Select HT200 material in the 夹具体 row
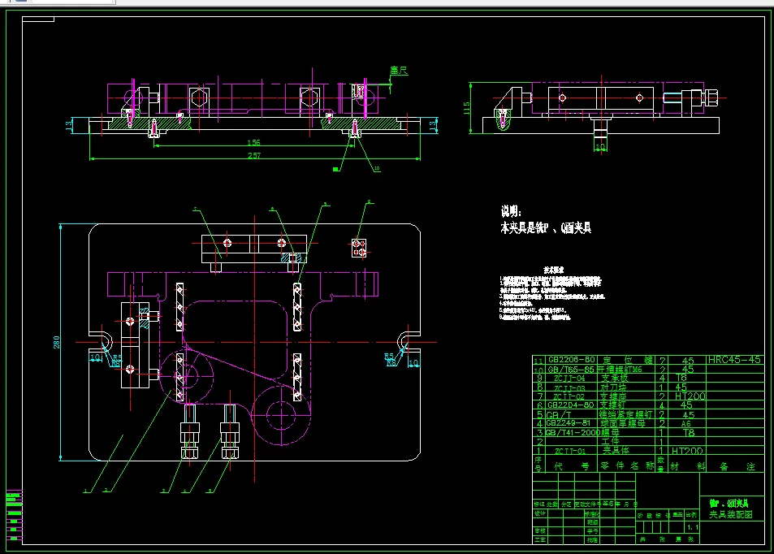 [x=686, y=451]
